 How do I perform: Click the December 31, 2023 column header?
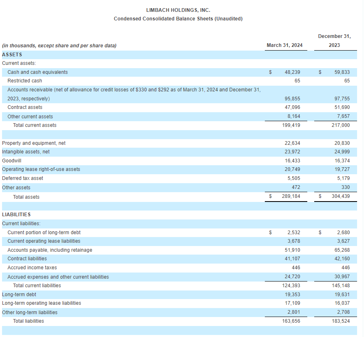pyautogui.click(x=334, y=41)
